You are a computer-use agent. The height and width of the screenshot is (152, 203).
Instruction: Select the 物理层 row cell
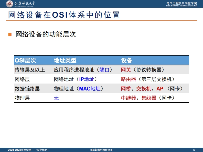tap(22, 98)
